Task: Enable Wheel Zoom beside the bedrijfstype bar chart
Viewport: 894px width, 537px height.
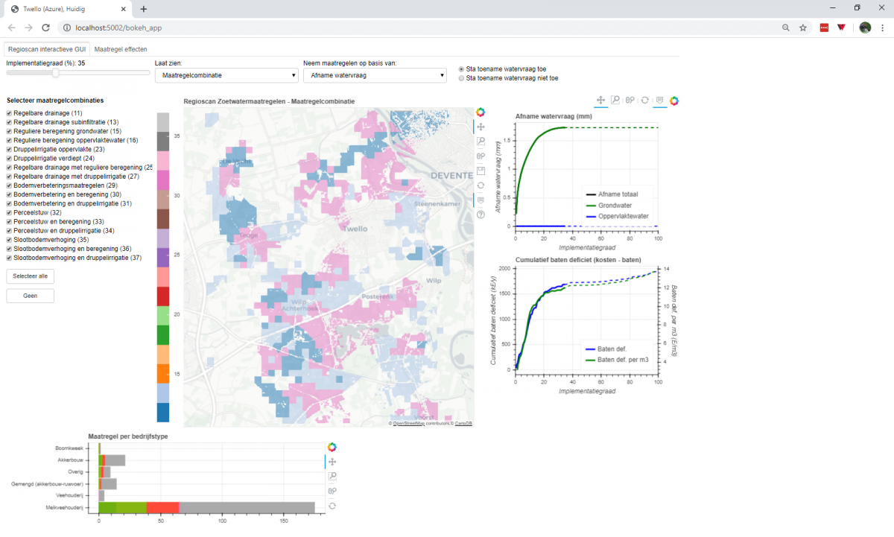Action: pos(332,491)
